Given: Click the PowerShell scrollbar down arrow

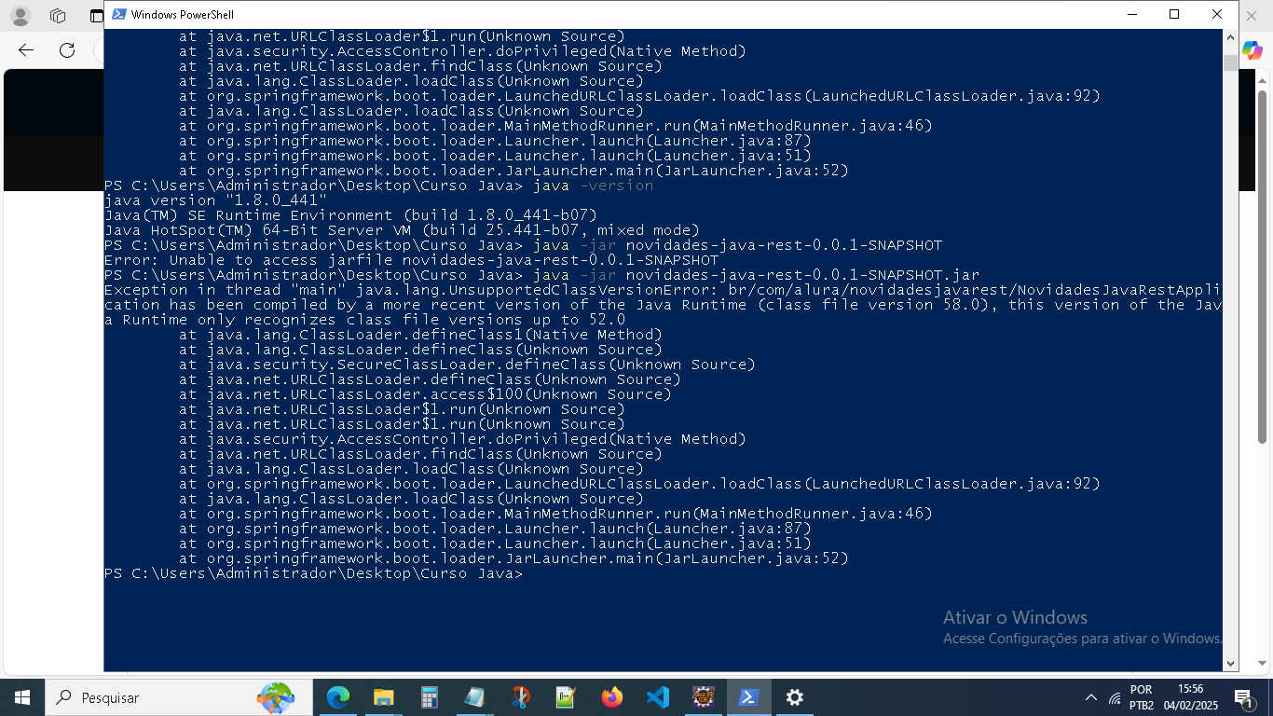Looking at the screenshot, I should [x=1230, y=664].
